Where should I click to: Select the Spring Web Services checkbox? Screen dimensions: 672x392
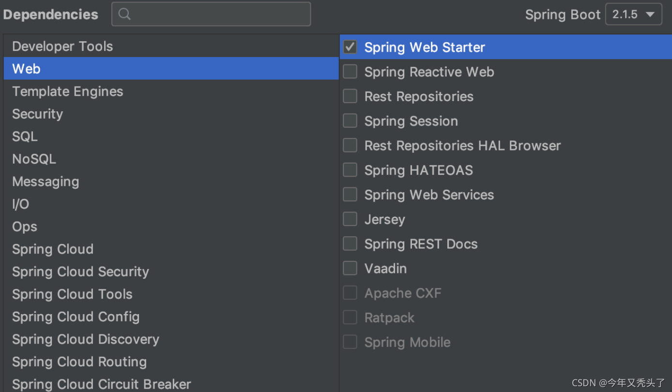pos(350,194)
